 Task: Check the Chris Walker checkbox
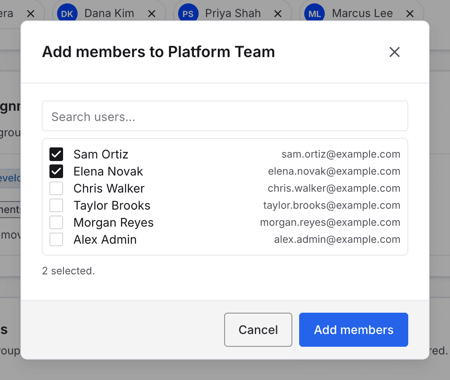56,188
